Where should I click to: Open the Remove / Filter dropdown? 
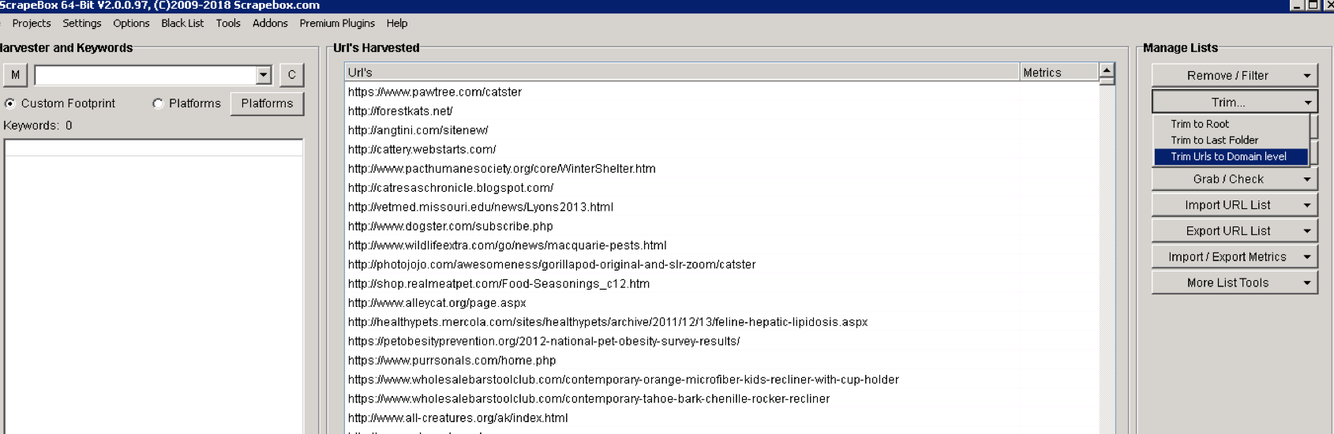1235,76
